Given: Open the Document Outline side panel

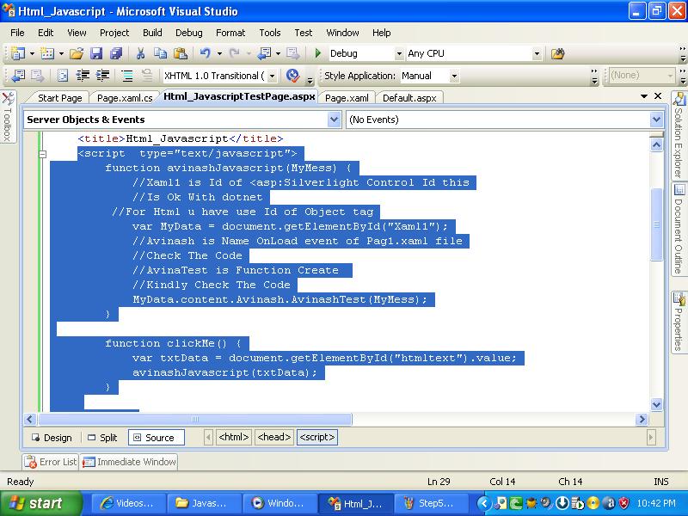Looking at the screenshot, I should [679, 230].
